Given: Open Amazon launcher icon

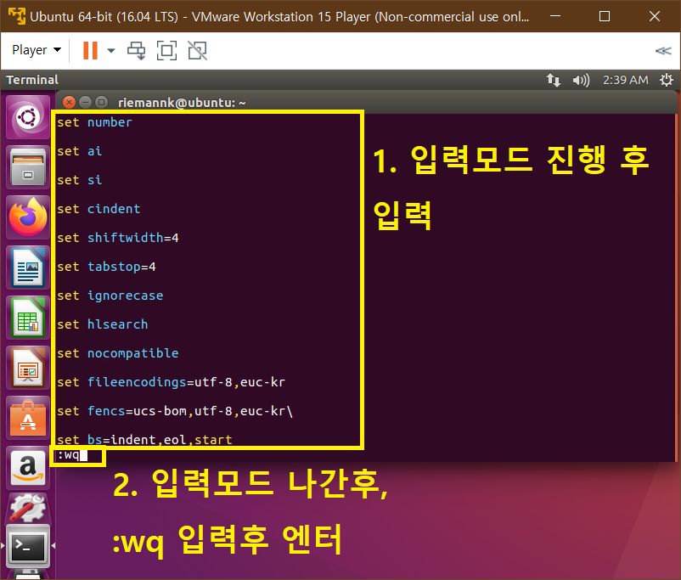Looking at the screenshot, I should [28, 469].
